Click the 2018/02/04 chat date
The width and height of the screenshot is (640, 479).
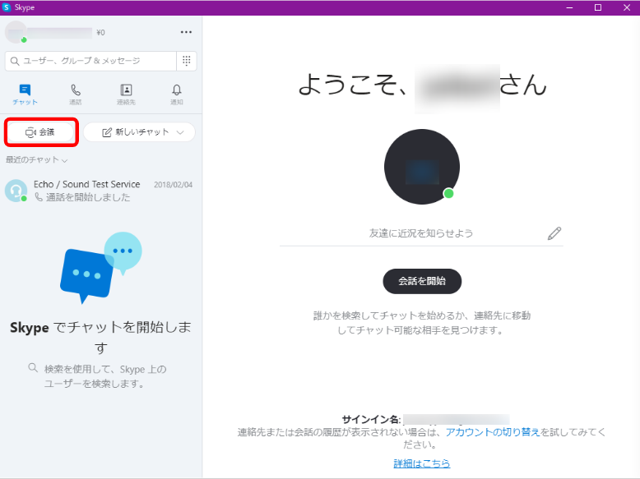[x=173, y=185]
